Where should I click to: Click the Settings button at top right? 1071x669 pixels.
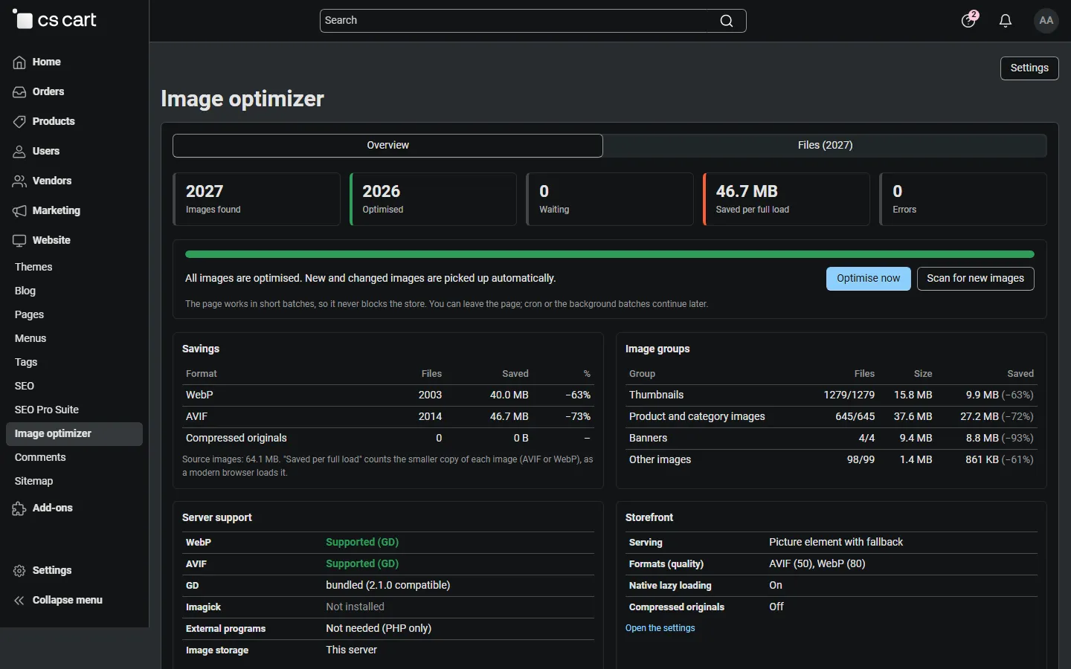pyautogui.click(x=1029, y=68)
